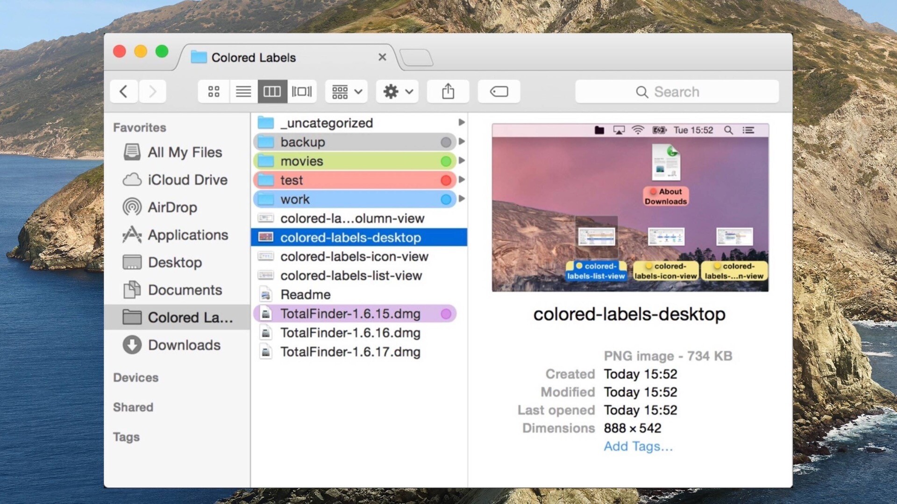Open Desktop from sidebar
Viewport: 897px width, 504px height.
[177, 262]
